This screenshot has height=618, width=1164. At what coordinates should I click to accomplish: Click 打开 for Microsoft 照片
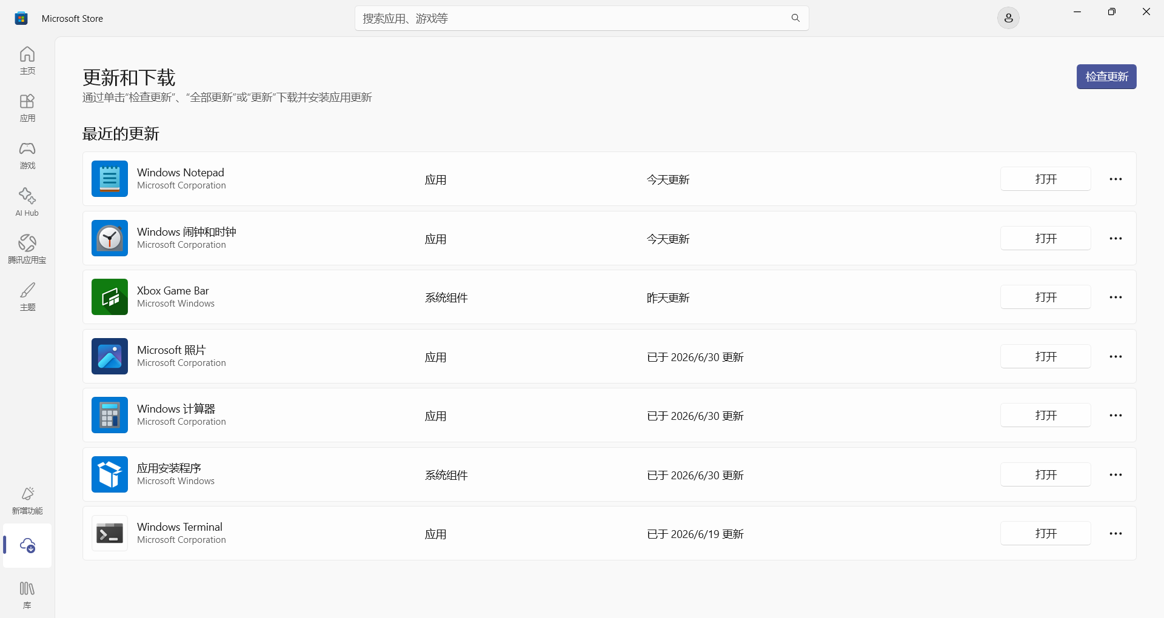pyautogui.click(x=1046, y=356)
